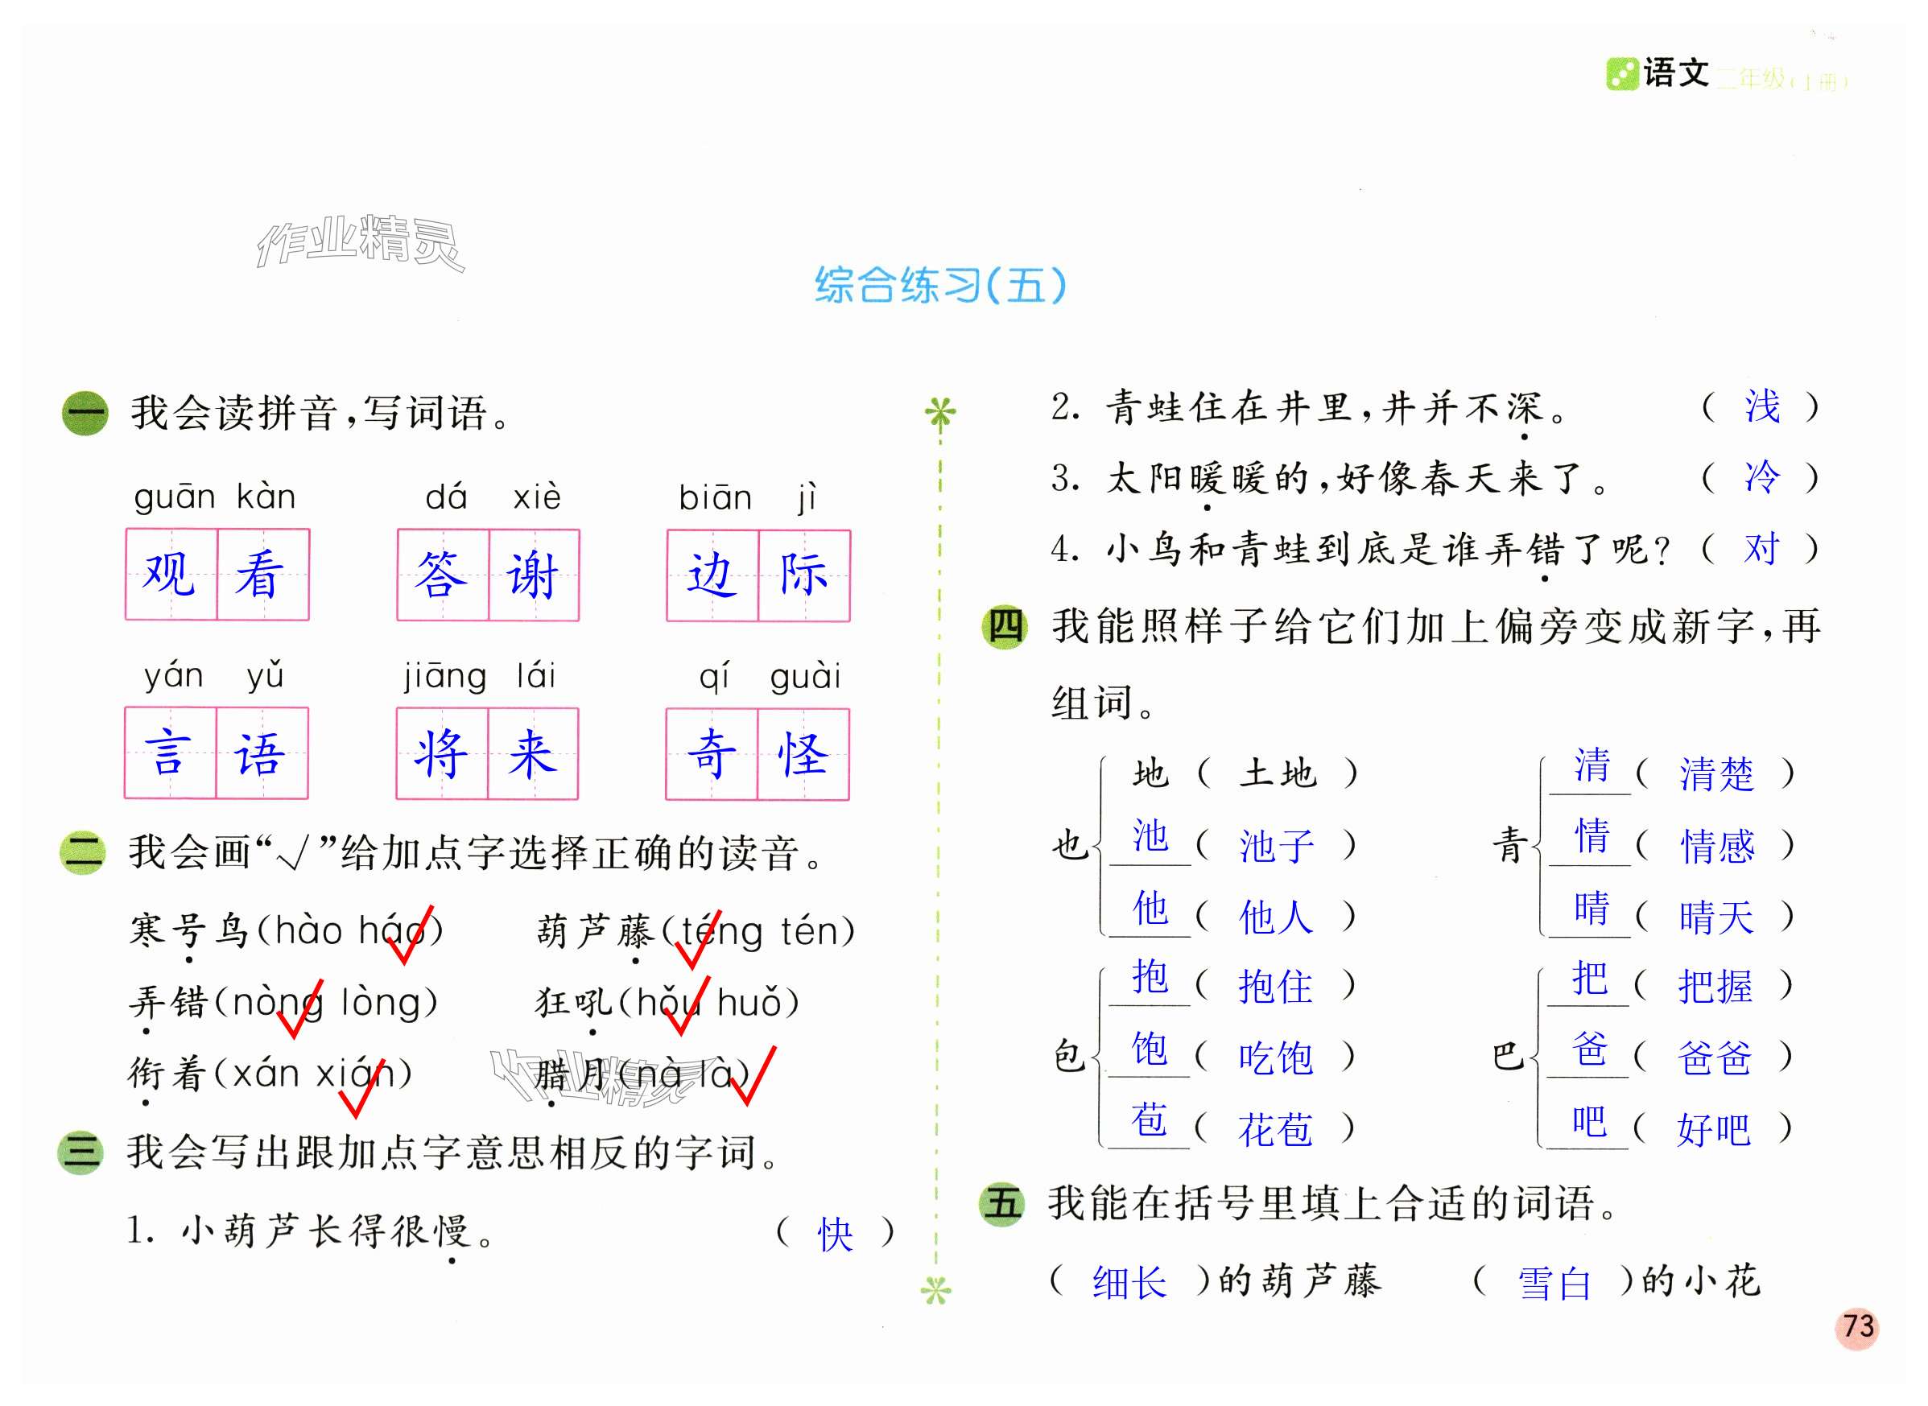Image resolution: width=1928 pixels, height=1406 pixels.
Task: Click the bottom green asterisk flower divider
Action: click(x=935, y=1292)
